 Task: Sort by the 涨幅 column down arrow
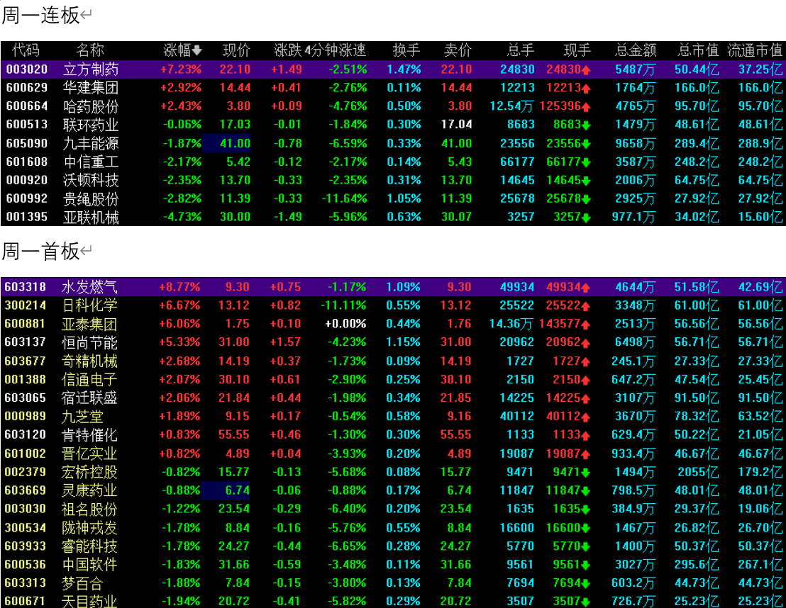[x=197, y=50]
